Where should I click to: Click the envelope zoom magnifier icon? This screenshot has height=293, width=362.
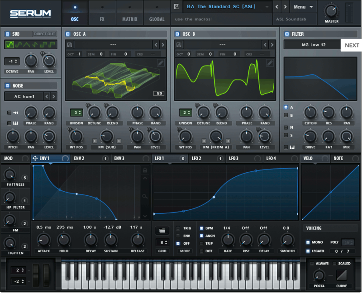(145, 196)
